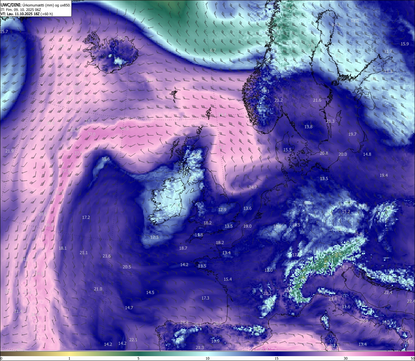
Task: Click the title line 'UWC/DINI: Úrkomumætti (mm) og uv850.'
Action: [36, 5]
